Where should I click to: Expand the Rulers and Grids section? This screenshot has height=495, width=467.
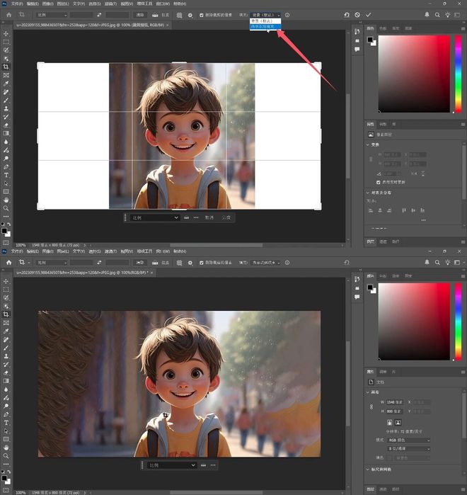point(368,470)
